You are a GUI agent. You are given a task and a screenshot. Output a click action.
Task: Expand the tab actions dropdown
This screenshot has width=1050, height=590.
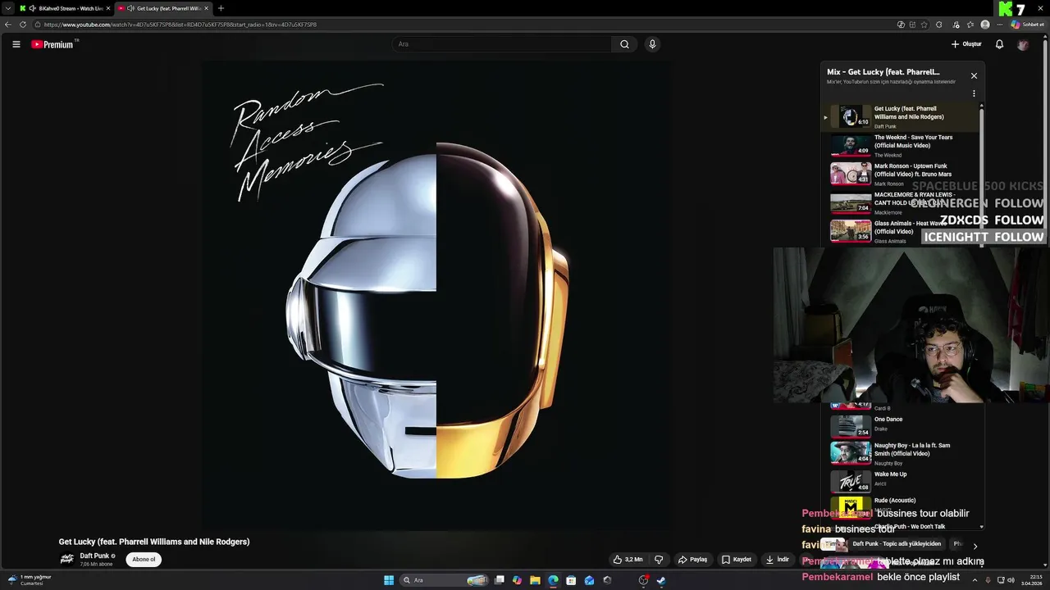pyautogui.click(x=8, y=8)
